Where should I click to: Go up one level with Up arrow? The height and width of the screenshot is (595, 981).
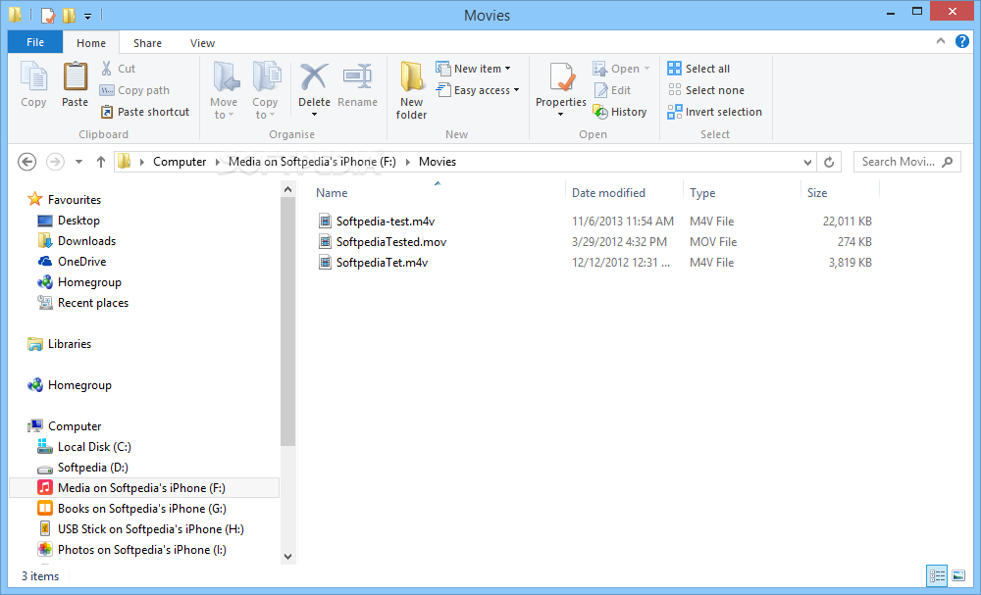click(101, 162)
